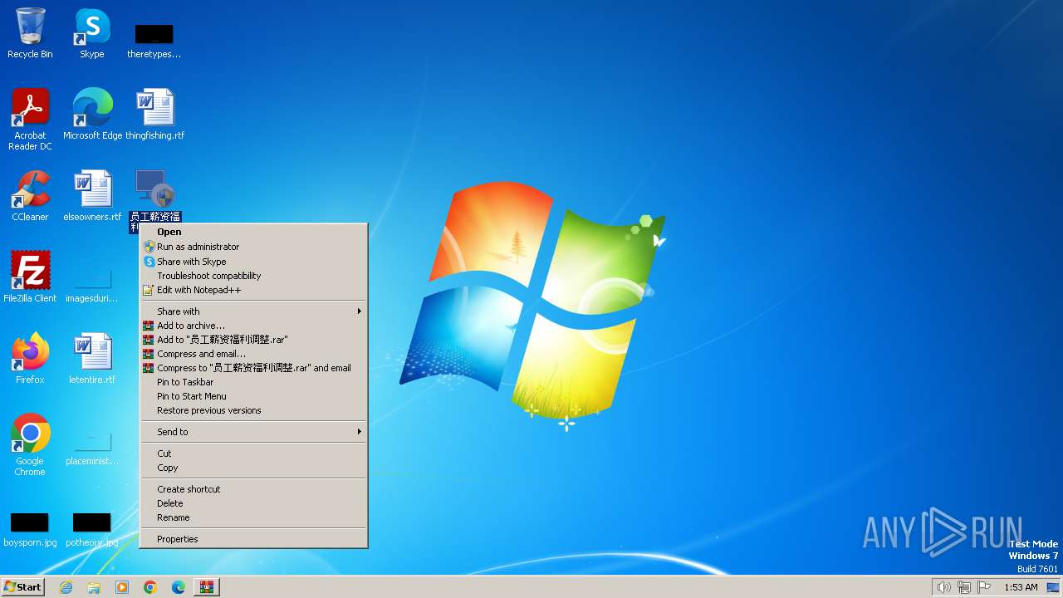Choose Create shortcut
The width and height of the screenshot is (1063, 598).
tap(253, 489)
